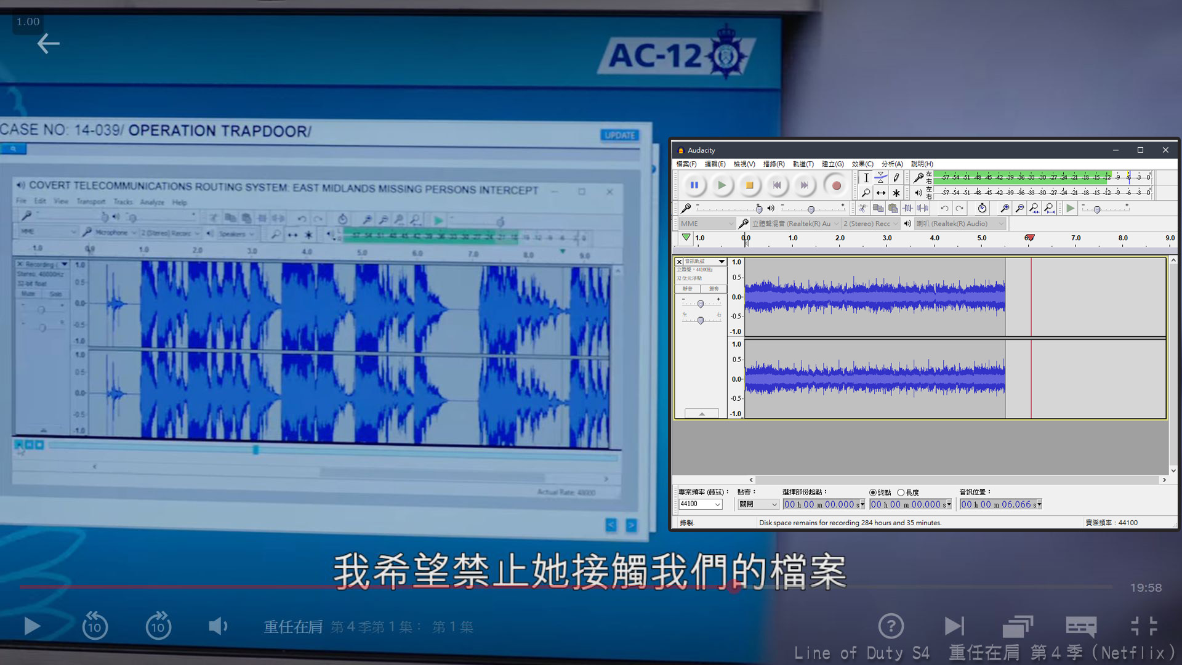Screen dimensions: 1182x665
Task: Close the audio track with X button
Action: pos(679,262)
